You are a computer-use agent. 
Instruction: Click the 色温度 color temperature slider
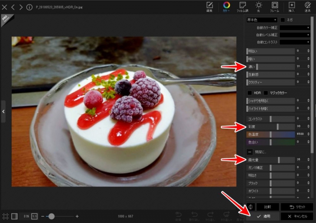(270, 135)
